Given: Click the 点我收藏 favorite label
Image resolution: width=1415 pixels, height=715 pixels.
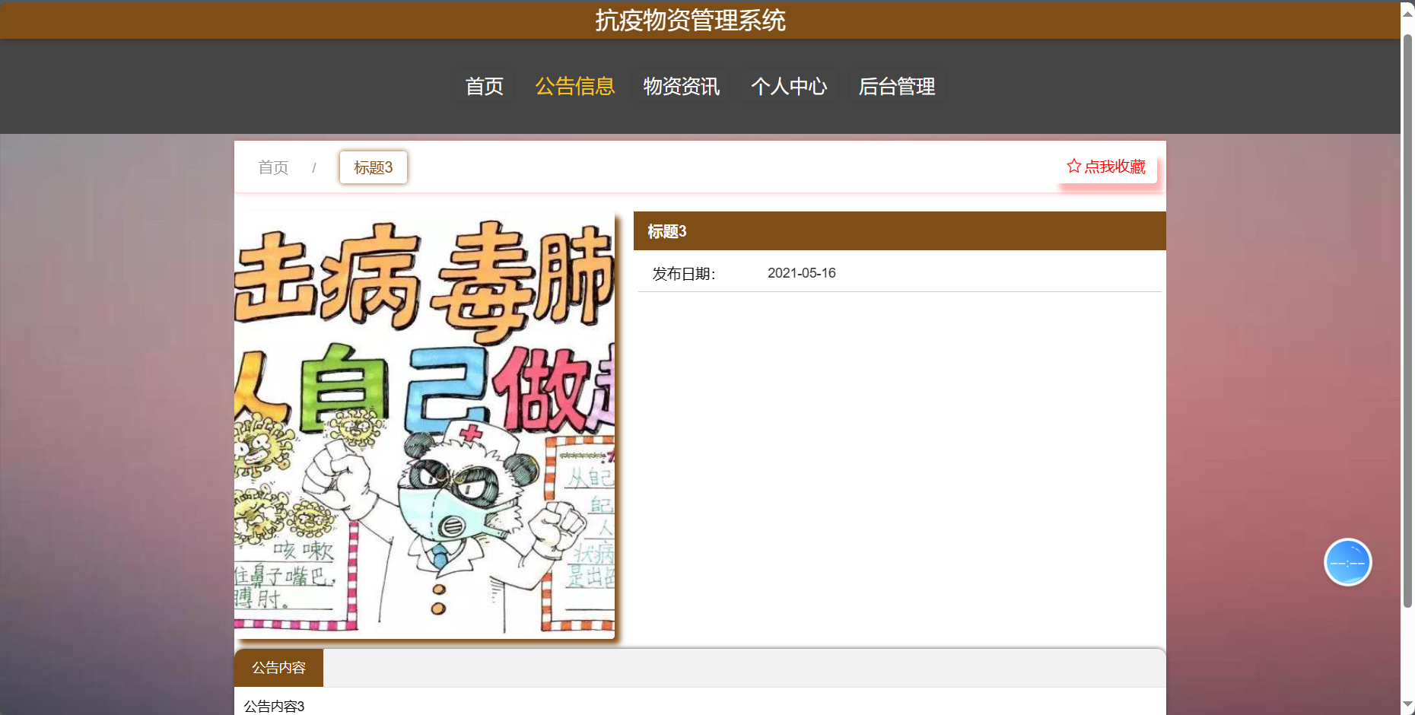Looking at the screenshot, I should tap(1115, 167).
